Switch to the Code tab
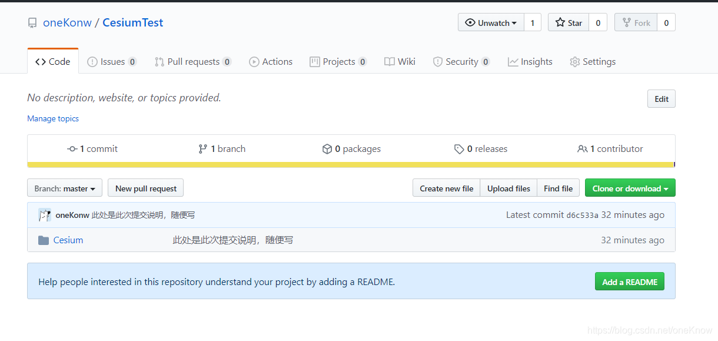Screen dimensions: 718x341 coord(53,61)
